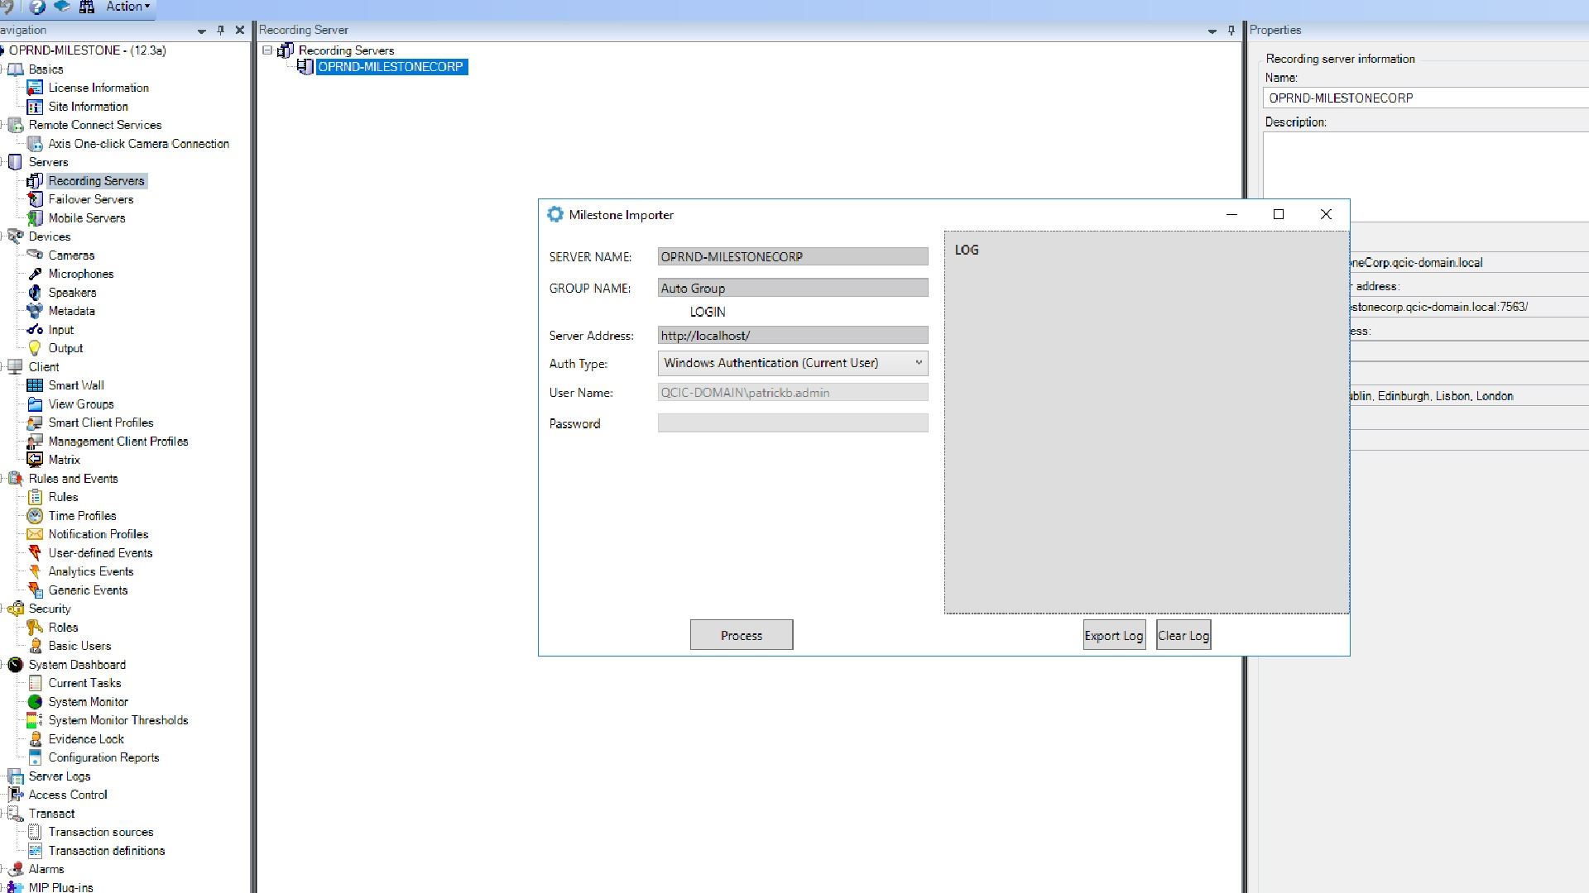The image size is (1589, 893).
Task: Select the Input device icon
Action: pyautogui.click(x=35, y=330)
